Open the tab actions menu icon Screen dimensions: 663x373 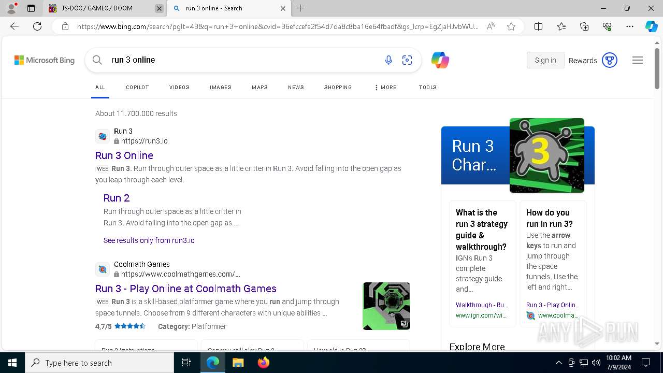pyautogui.click(x=31, y=8)
